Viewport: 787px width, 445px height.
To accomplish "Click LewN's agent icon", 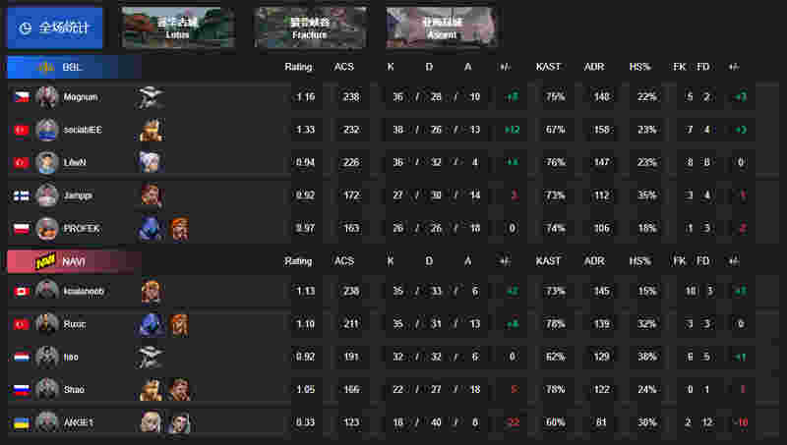I will [x=151, y=162].
